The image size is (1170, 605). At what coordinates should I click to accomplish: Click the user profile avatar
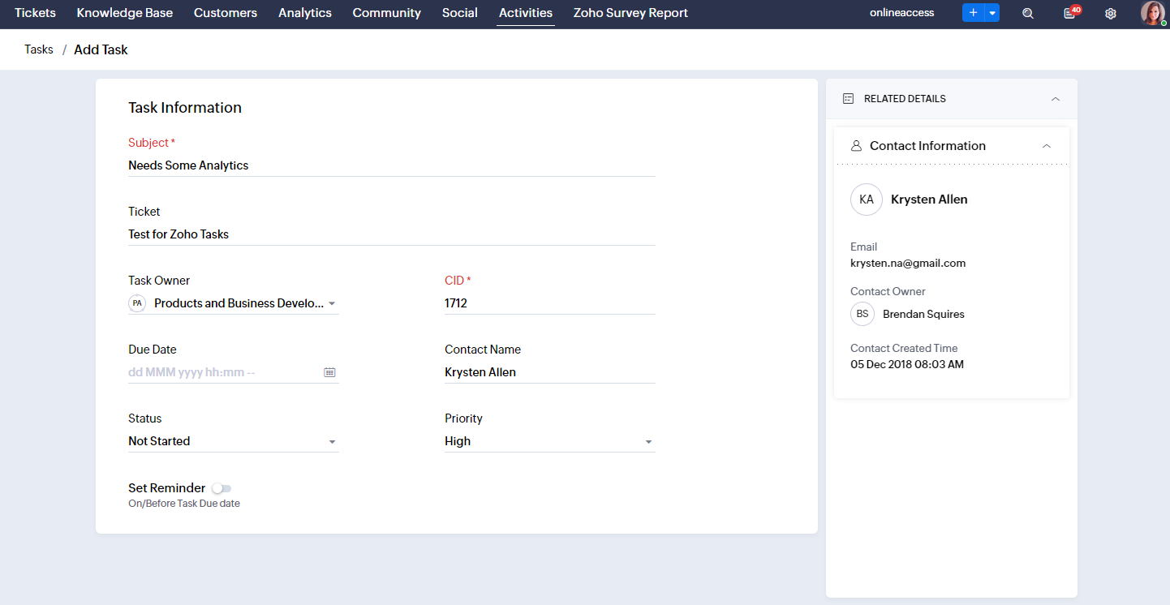coord(1152,13)
